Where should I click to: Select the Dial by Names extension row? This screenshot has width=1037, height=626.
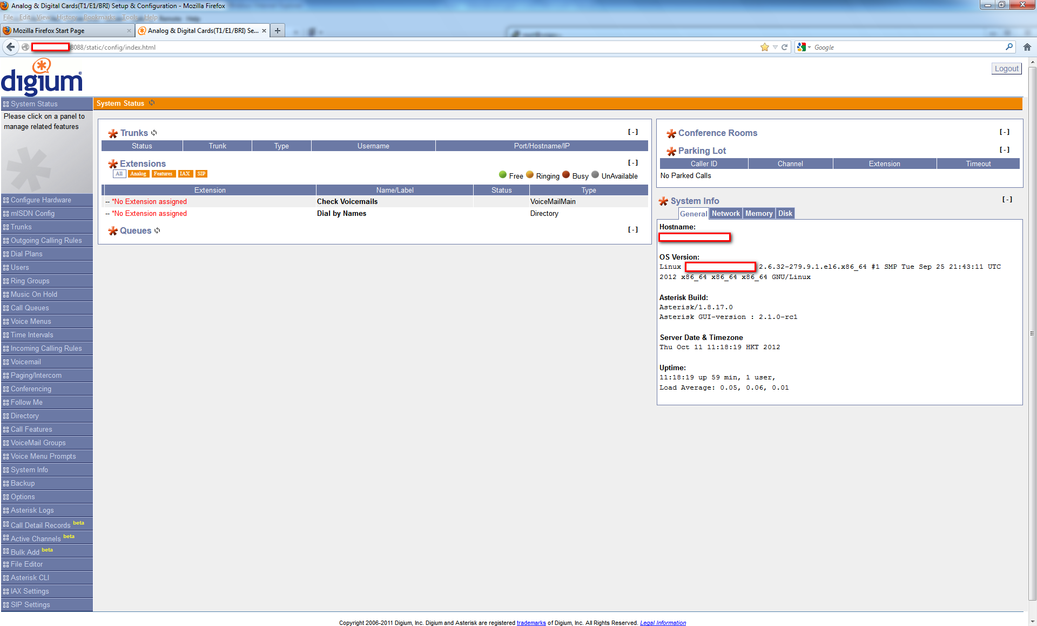tap(375, 213)
